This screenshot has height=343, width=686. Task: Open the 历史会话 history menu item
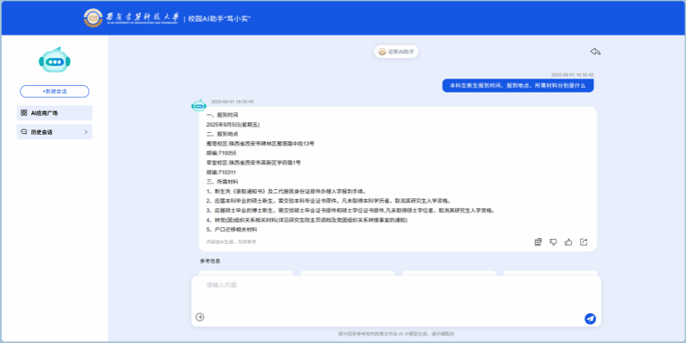click(50, 132)
